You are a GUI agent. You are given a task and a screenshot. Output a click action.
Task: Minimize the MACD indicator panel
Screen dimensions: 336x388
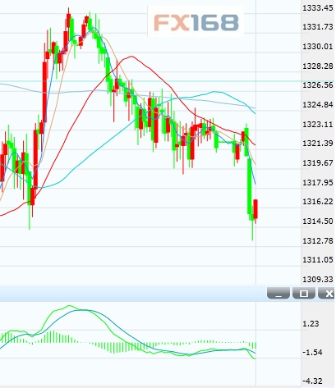coord(278,294)
